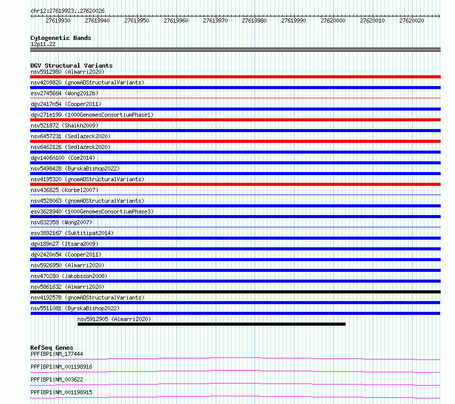The image size is (455, 404).
Task: Click ruler position 27619990
Action: pyautogui.click(x=293, y=20)
